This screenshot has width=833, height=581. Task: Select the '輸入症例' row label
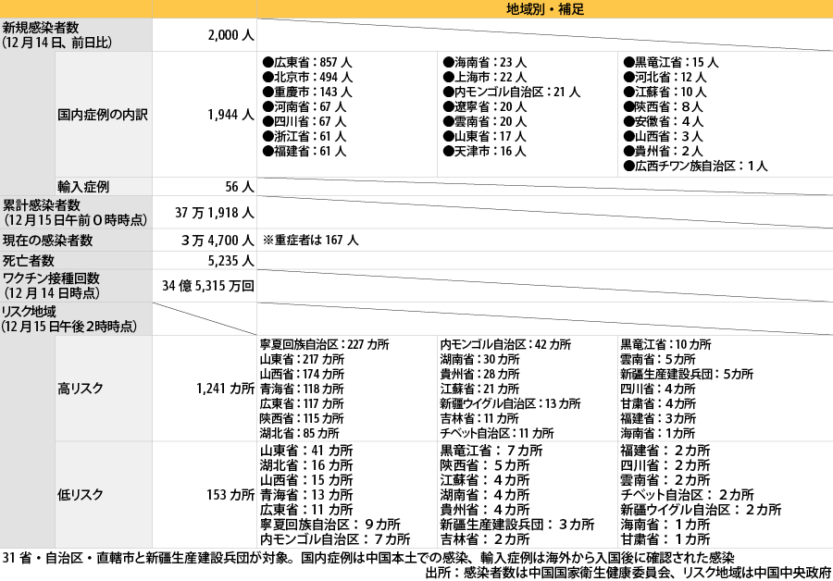tap(83, 187)
